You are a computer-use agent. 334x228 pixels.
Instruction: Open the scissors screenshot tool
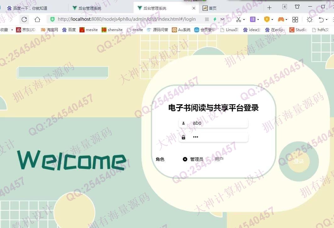[238, 19]
